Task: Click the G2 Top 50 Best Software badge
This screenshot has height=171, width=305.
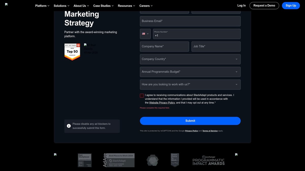Action: click(72, 52)
